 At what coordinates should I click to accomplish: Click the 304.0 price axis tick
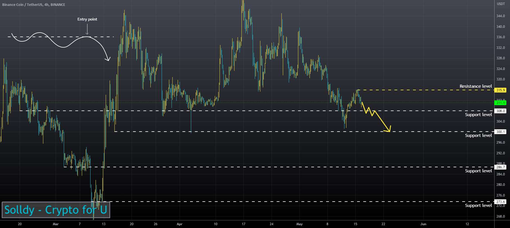(x=500, y=121)
